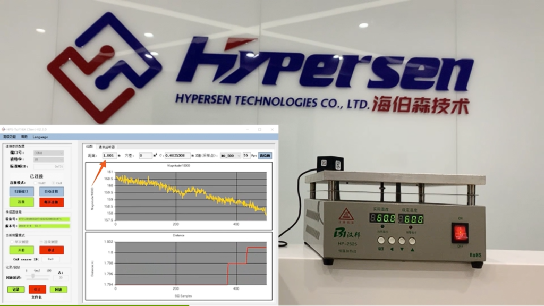The height and width of the screenshot is (306, 544).
Task: Click the red stop button beside 记录
Action: tap(37, 290)
